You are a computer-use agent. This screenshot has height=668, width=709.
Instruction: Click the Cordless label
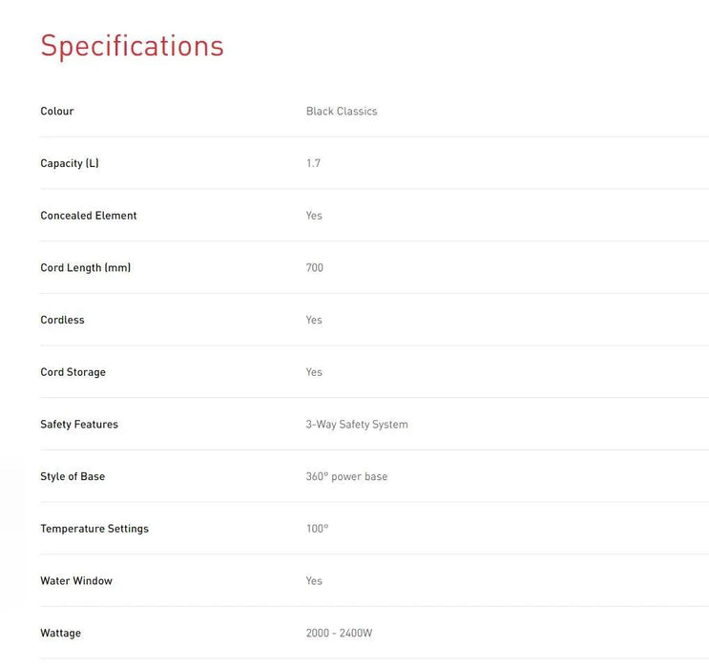[x=62, y=321]
